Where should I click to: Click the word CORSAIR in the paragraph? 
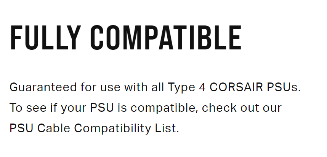pyautogui.click(x=236, y=87)
